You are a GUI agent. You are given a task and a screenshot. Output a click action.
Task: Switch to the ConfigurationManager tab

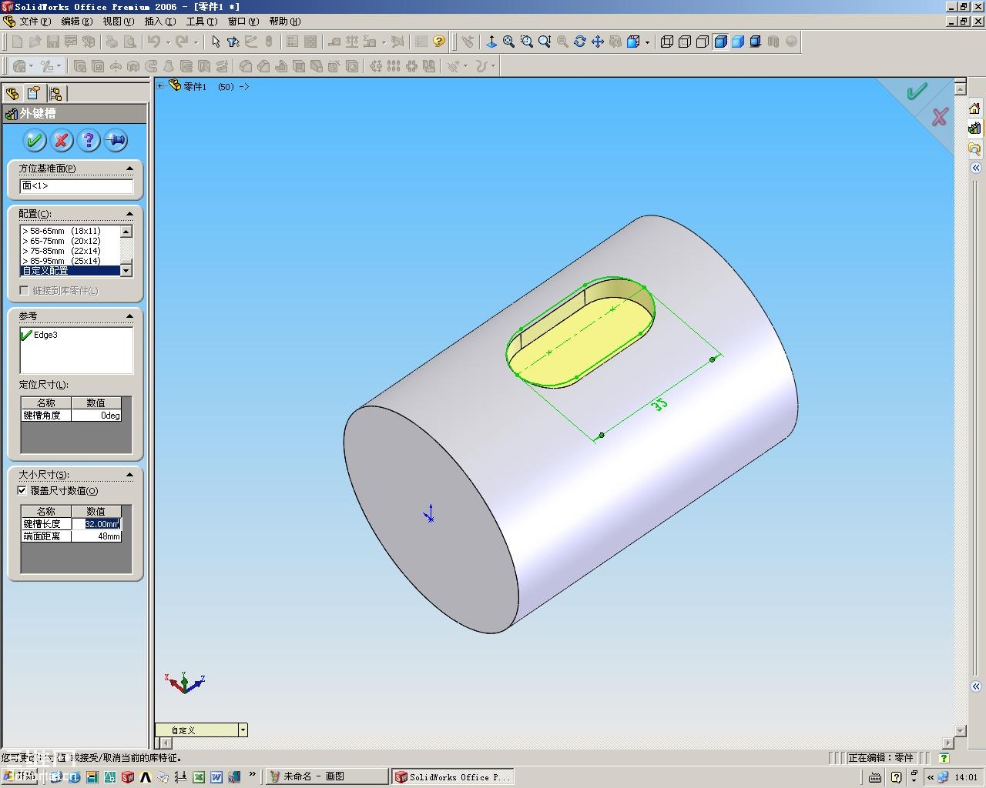[55, 93]
